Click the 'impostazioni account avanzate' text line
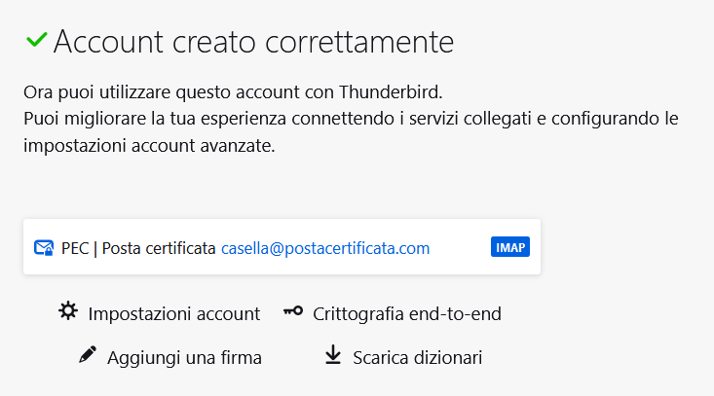714x396 pixels. pyautogui.click(x=149, y=146)
